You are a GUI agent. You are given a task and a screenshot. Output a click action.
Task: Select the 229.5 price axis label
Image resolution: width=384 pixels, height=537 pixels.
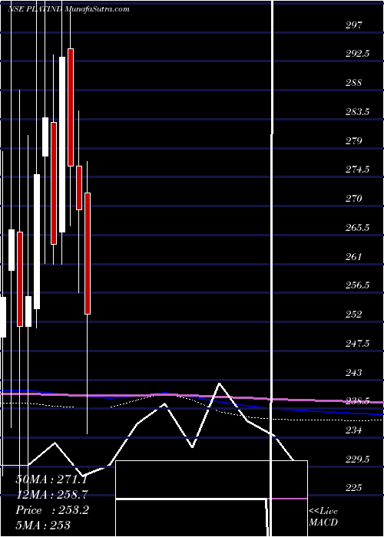(357, 459)
